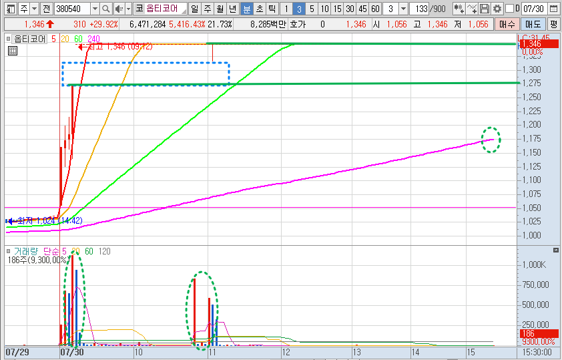Click the 거래량 volume indicator label

(26, 251)
